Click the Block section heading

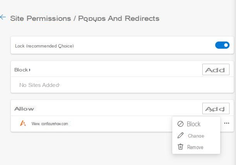click(x=21, y=70)
